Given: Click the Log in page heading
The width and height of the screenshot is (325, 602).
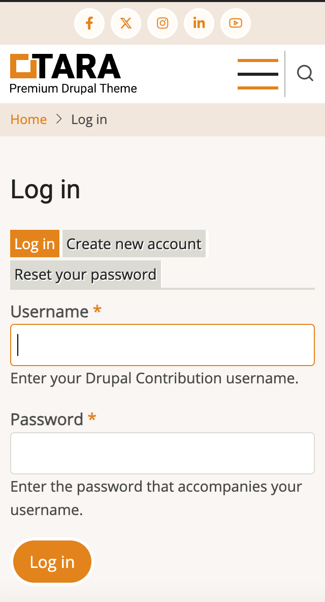Looking at the screenshot, I should click(x=45, y=190).
